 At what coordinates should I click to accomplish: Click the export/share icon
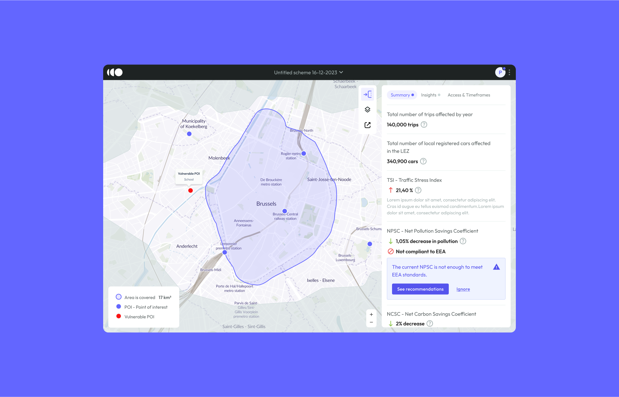tap(367, 125)
